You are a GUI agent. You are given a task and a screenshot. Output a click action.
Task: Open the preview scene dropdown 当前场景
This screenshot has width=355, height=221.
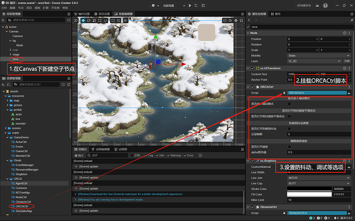click(174, 6)
